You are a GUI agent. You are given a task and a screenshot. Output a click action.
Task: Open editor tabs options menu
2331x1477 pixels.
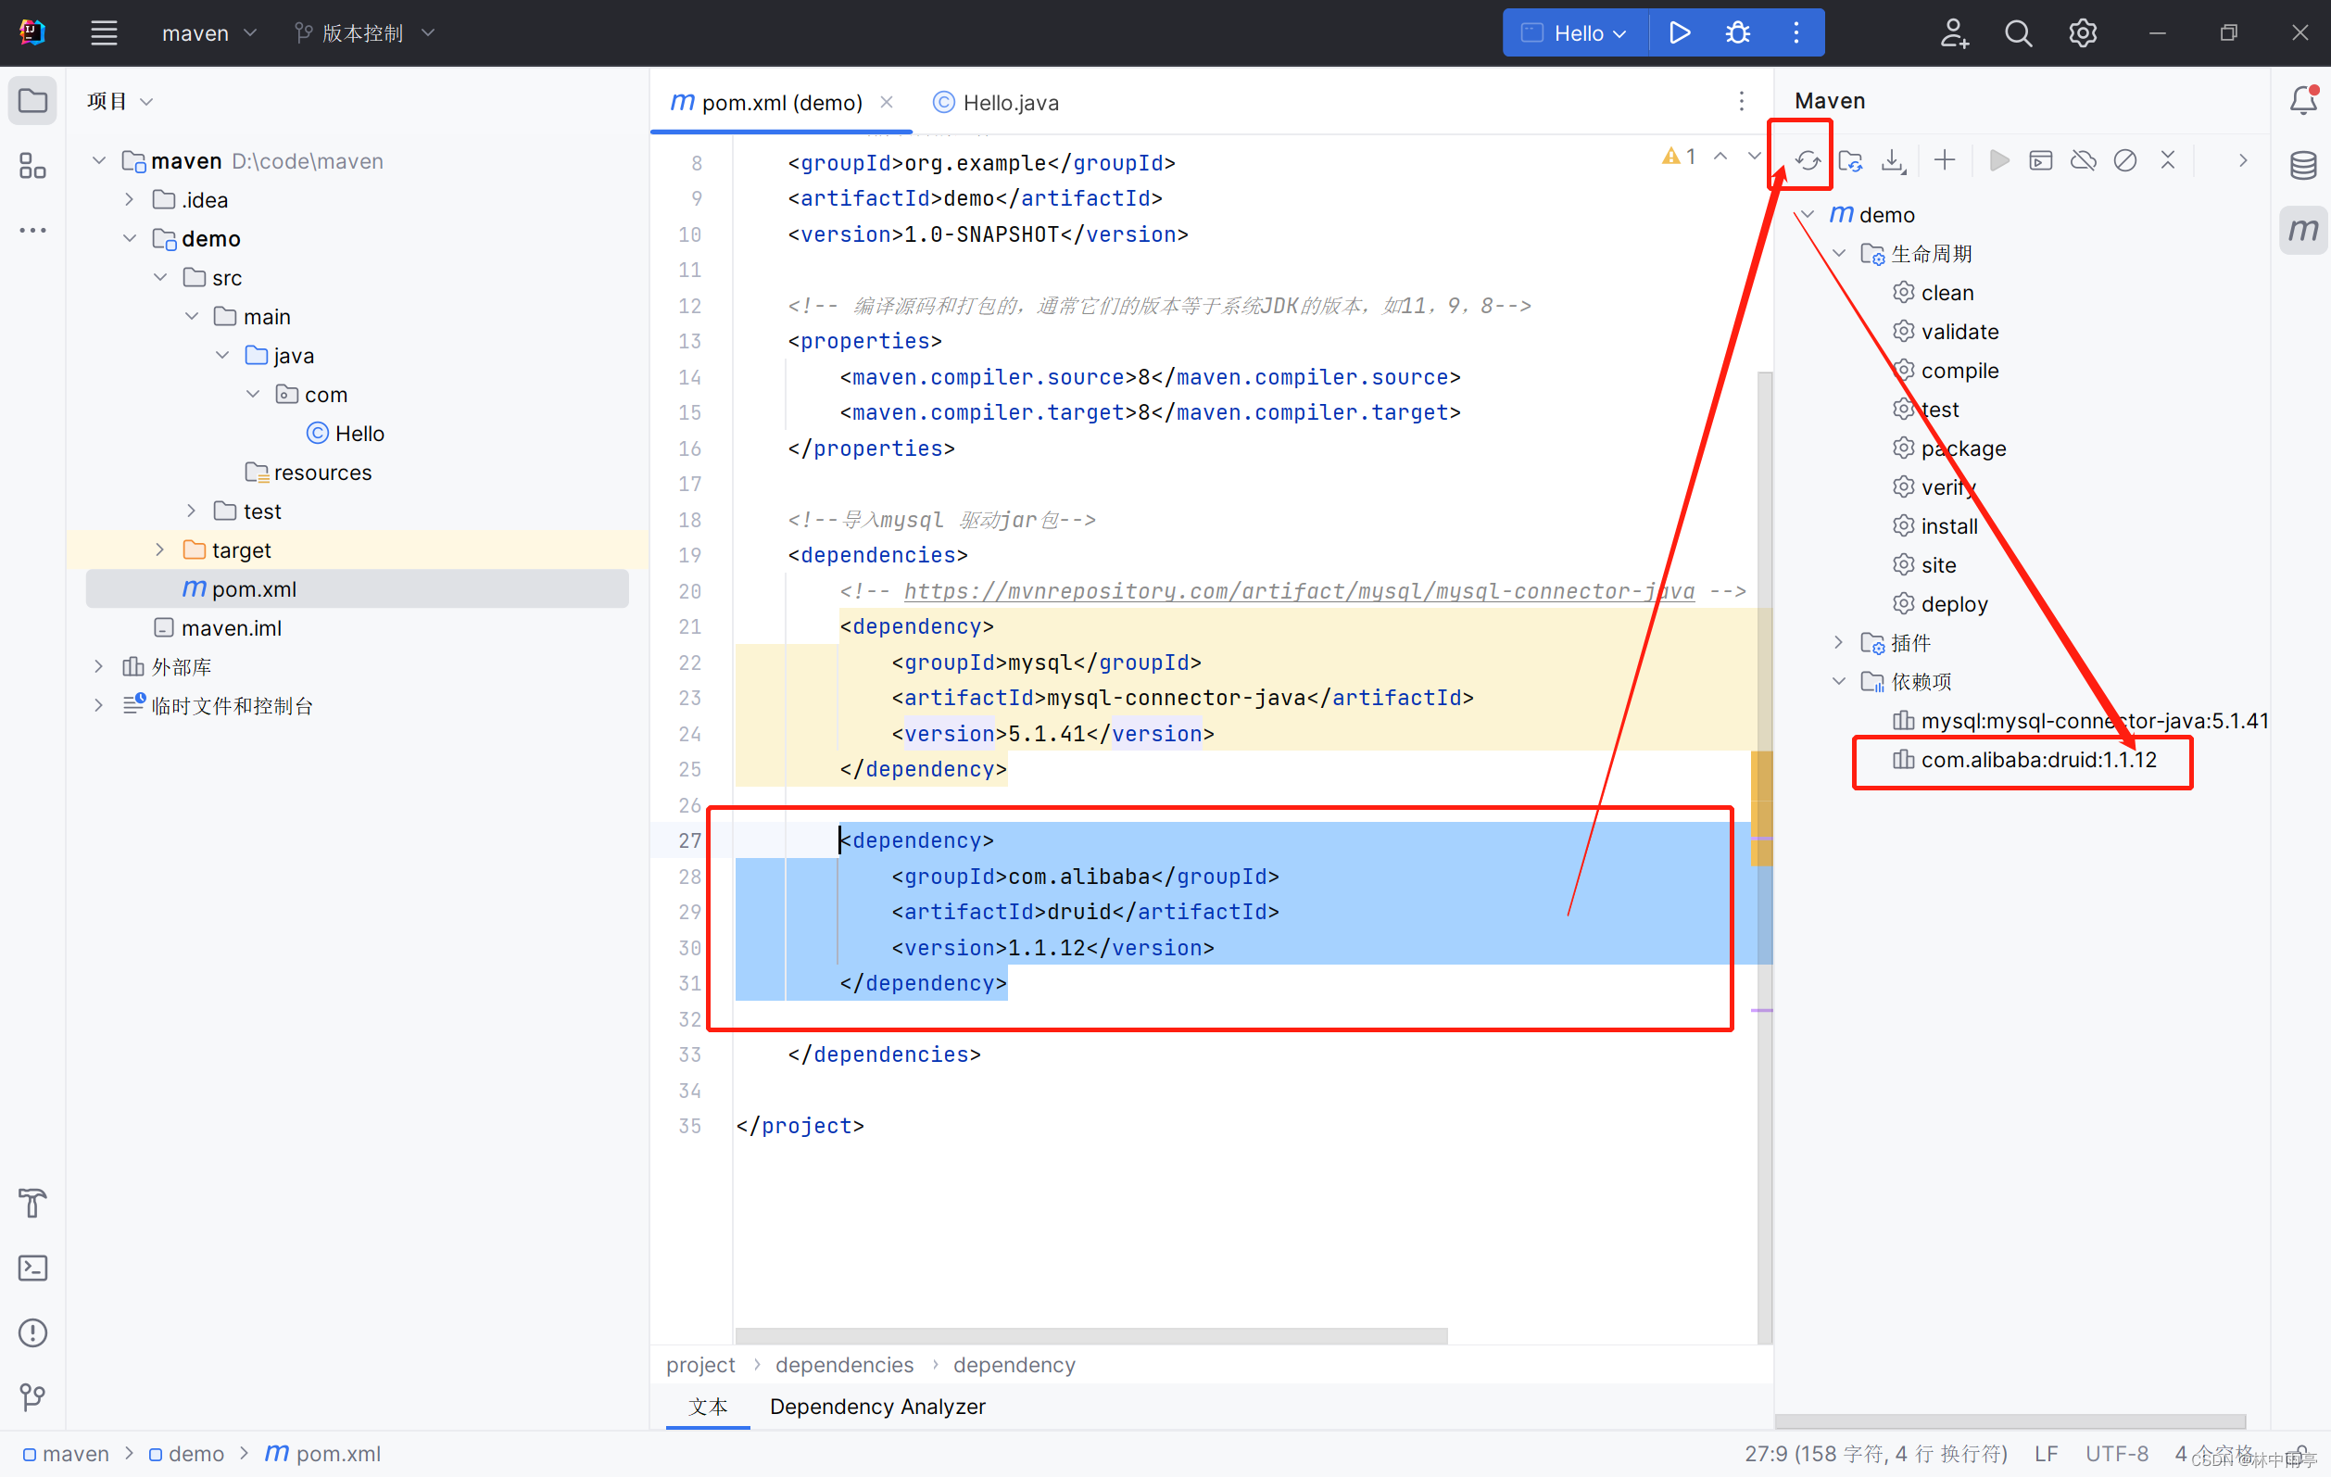point(1742,102)
